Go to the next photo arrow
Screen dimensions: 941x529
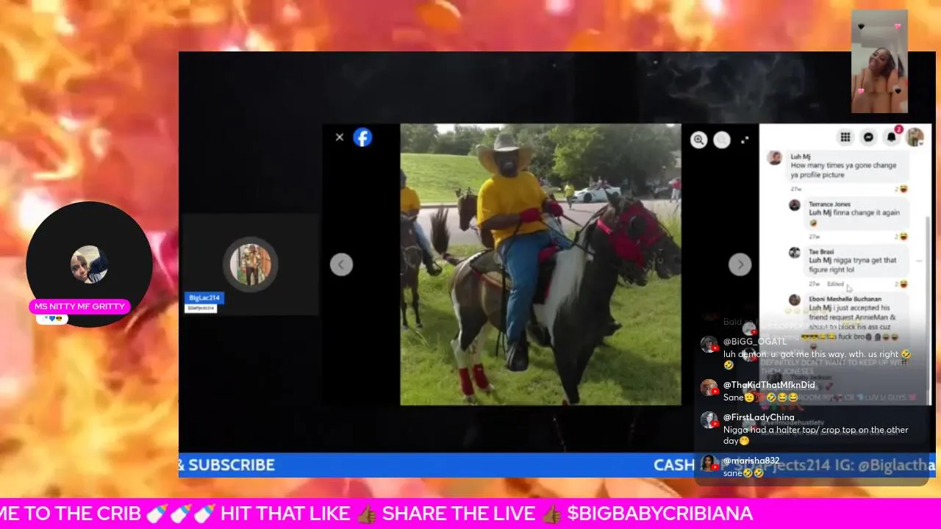740,264
